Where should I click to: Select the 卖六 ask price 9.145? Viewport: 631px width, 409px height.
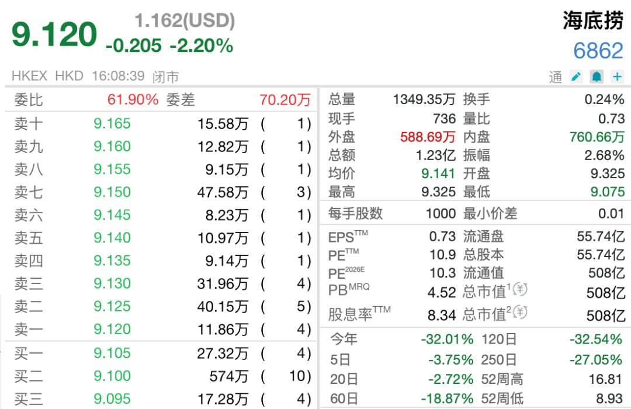[112, 215]
